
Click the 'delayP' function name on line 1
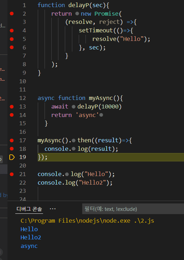[x=79, y=5]
